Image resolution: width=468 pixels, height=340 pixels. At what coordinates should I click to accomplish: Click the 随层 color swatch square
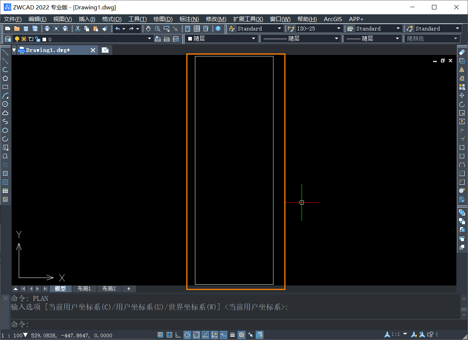pos(190,39)
